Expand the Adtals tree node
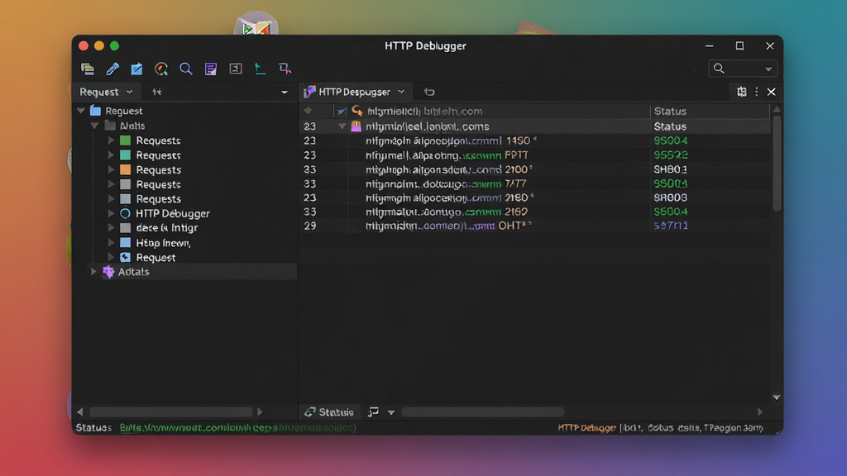 click(x=93, y=271)
